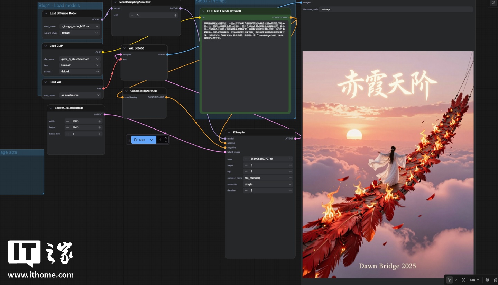
Task: Select the pointer tool in the bottom toolbar
Action: point(449,280)
